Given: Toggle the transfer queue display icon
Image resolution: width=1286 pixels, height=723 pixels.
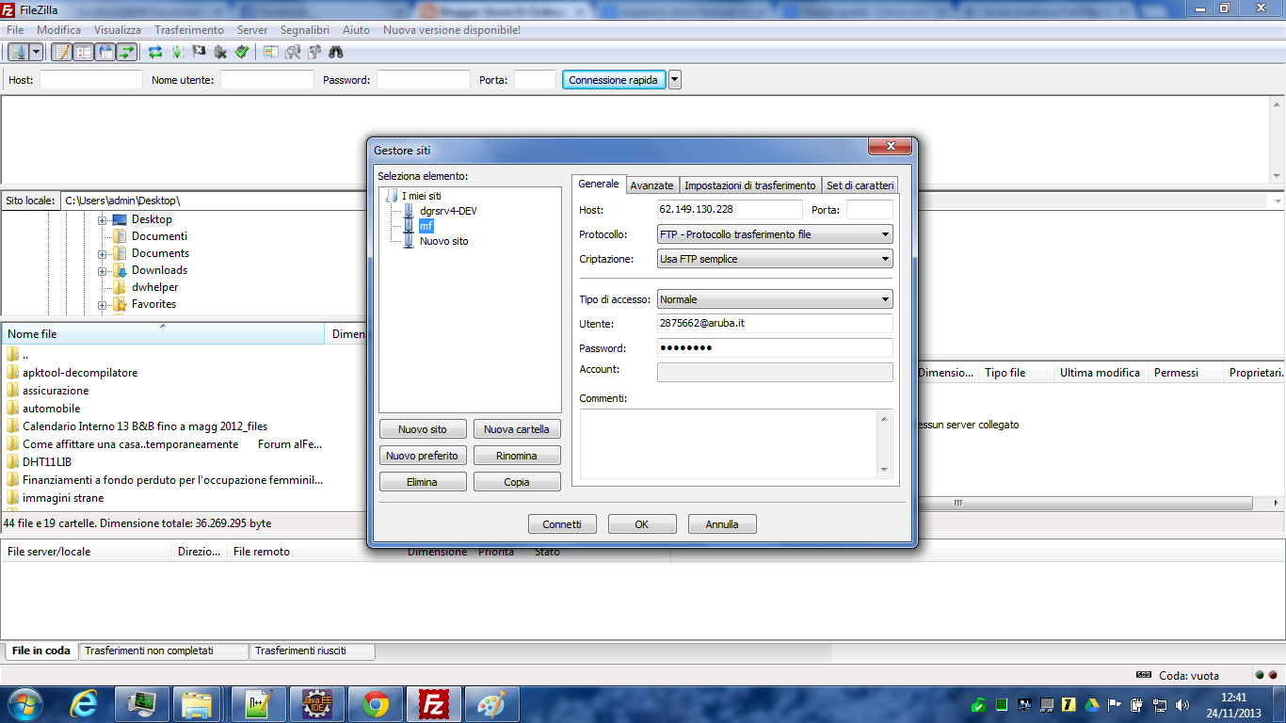Looking at the screenshot, I should (x=126, y=52).
